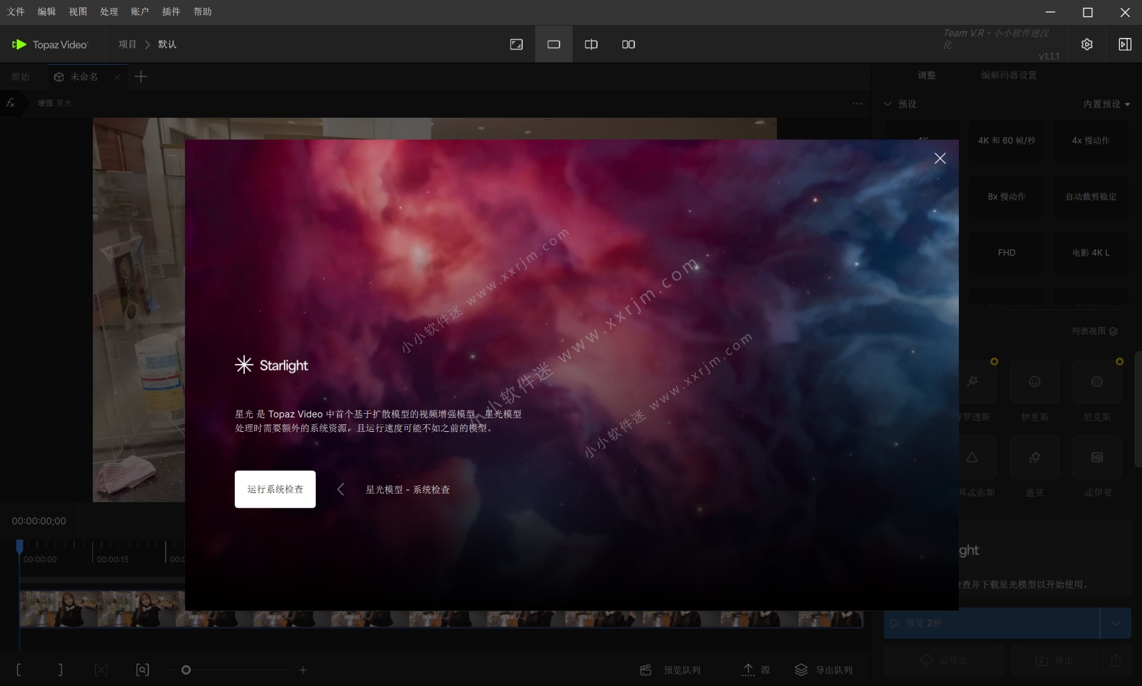Apply the 4x 慢动作 preset
The height and width of the screenshot is (686, 1142).
[x=1090, y=141]
